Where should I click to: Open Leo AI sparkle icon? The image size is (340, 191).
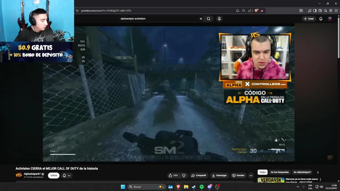click(x=325, y=11)
